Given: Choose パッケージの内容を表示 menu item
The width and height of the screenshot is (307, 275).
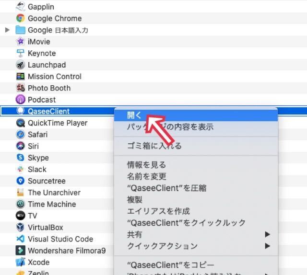Looking at the screenshot, I should pos(196,127).
